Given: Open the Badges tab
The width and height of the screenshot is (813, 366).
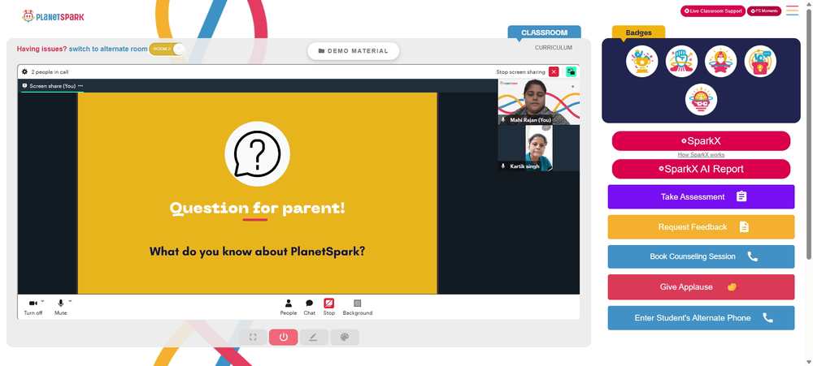Looking at the screenshot, I should [638, 32].
